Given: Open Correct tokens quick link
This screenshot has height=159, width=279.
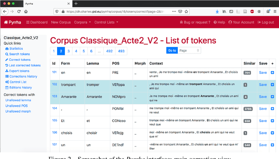Looking at the screenshot, I should 18,60.
